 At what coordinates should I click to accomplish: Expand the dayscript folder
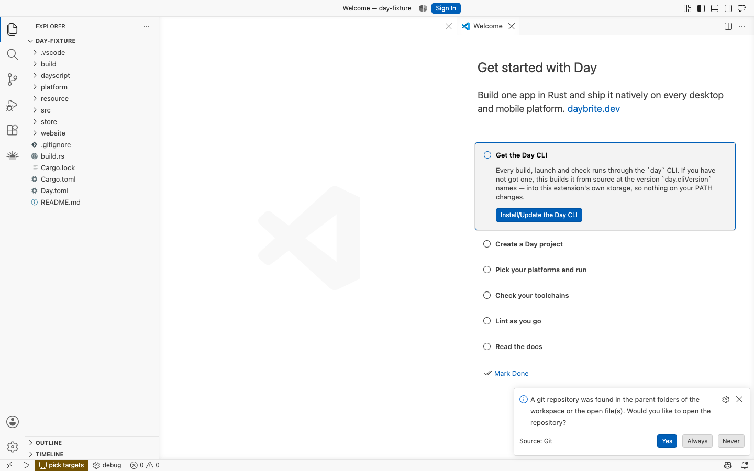click(x=92, y=75)
